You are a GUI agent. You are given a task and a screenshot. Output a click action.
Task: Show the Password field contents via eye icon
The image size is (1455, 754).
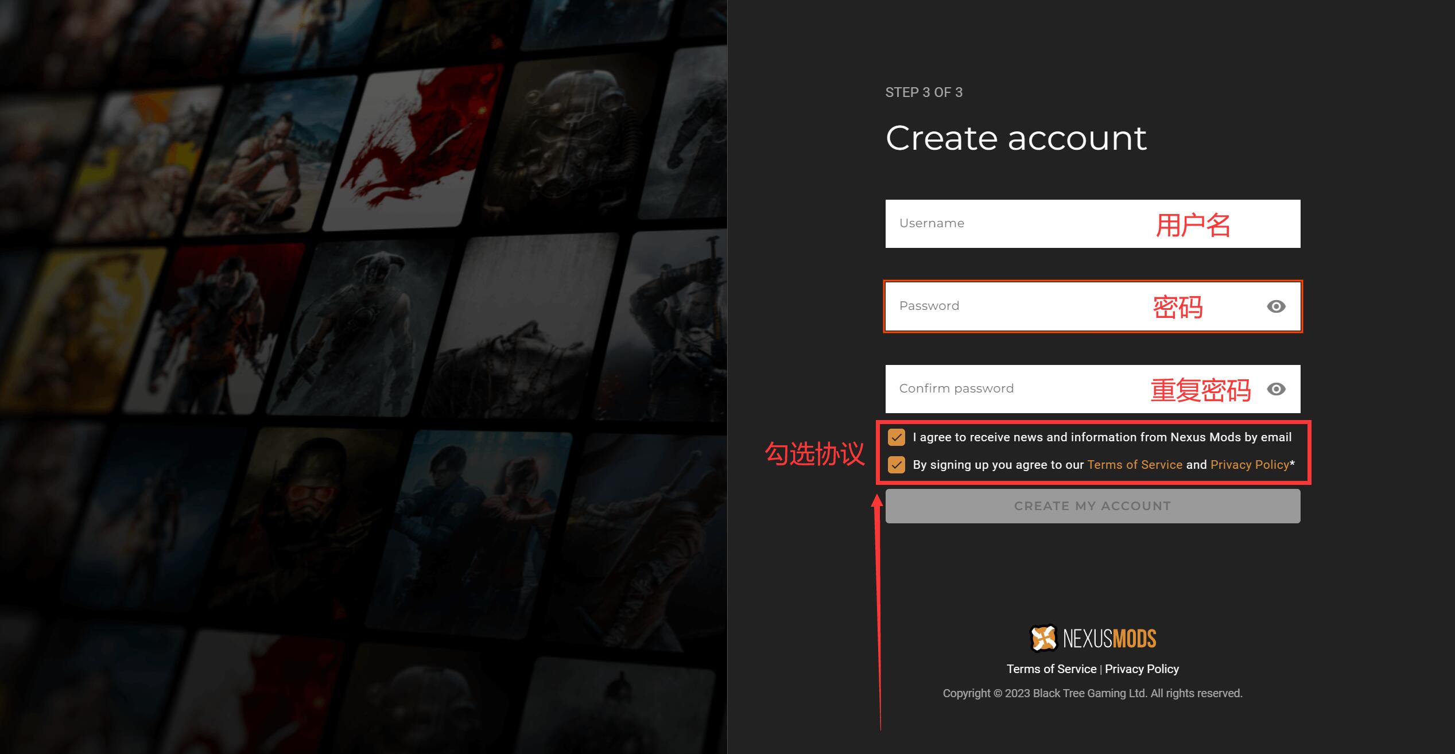tap(1275, 306)
